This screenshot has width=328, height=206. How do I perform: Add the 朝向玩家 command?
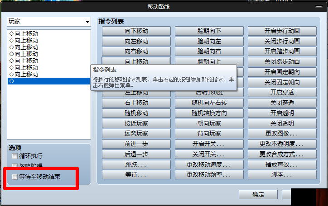[209, 123]
